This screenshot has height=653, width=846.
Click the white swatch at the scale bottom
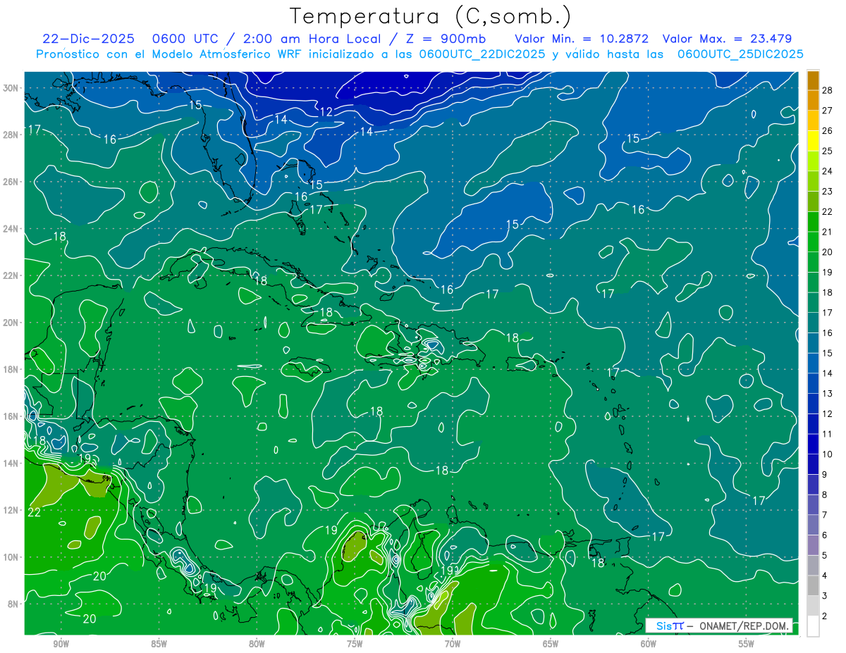(x=814, y=626)
